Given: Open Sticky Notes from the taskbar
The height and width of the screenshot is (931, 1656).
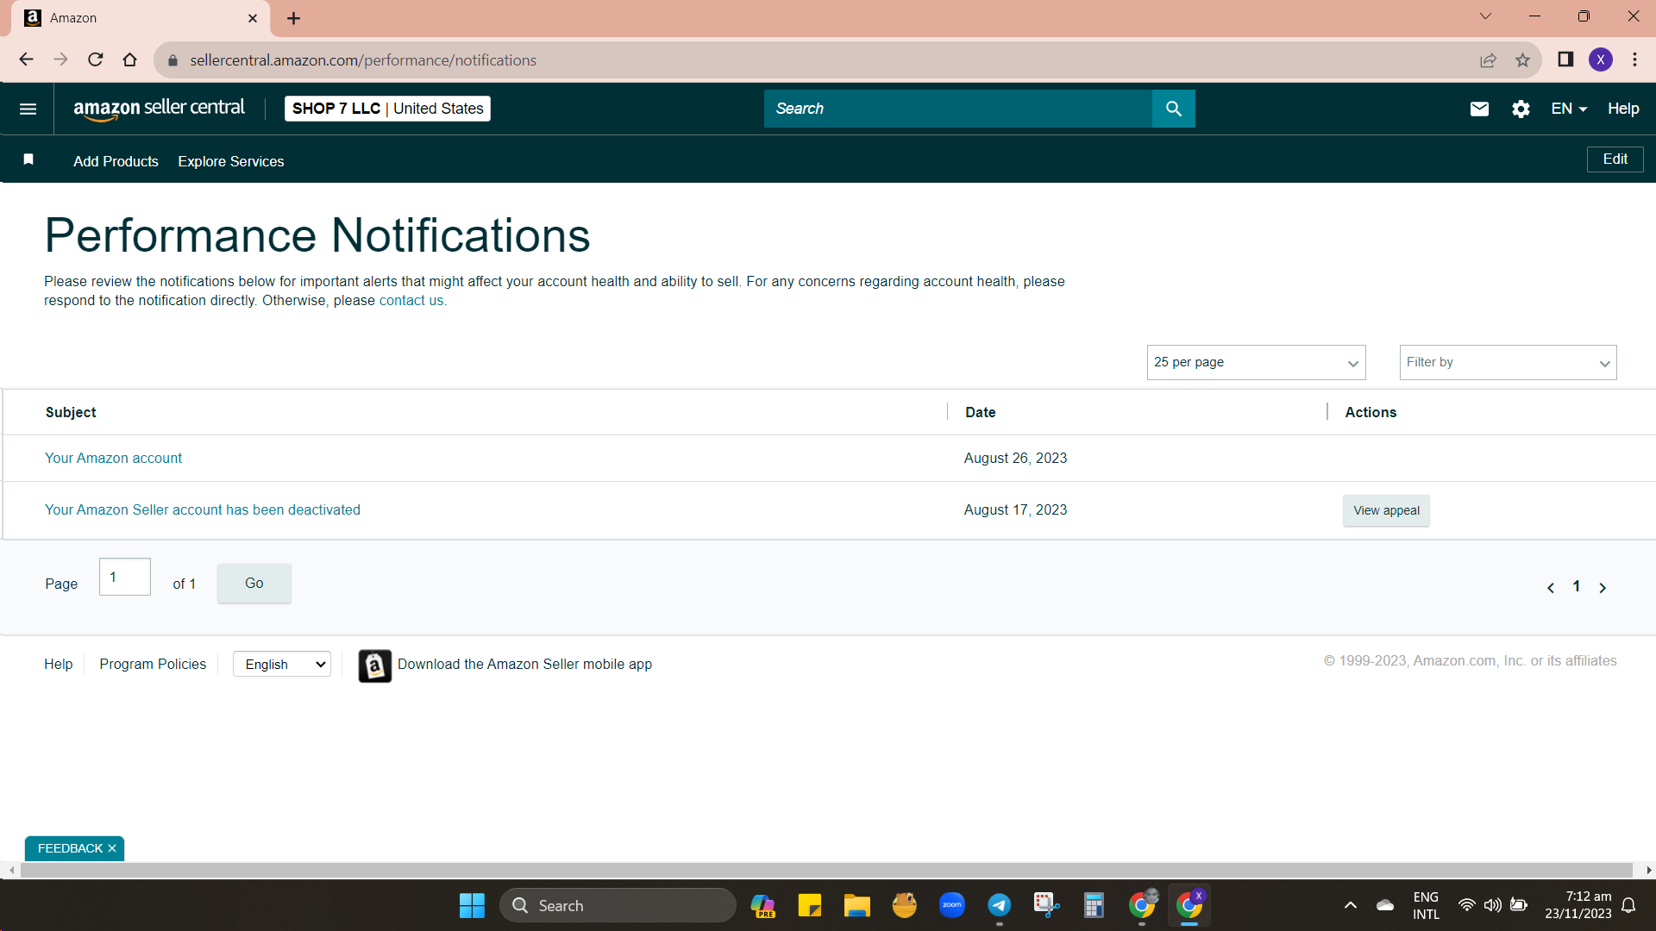Looking at the screenshot, I should [809, 906].
